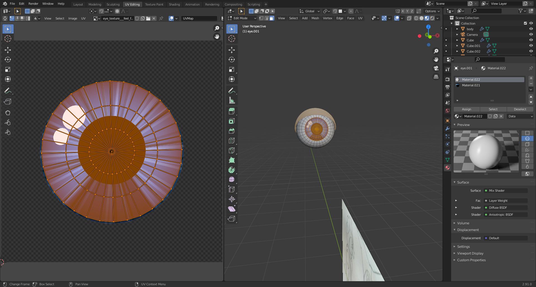The width and height of the screenshot is (536, 287).
Task: Select the Rotate tool in the UV editor
Action: (8, 60)
